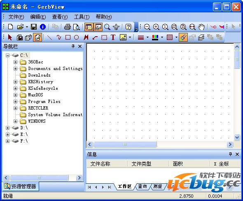
Task: Open the 文件(F) menu
Action: click(x=16, y=17)
